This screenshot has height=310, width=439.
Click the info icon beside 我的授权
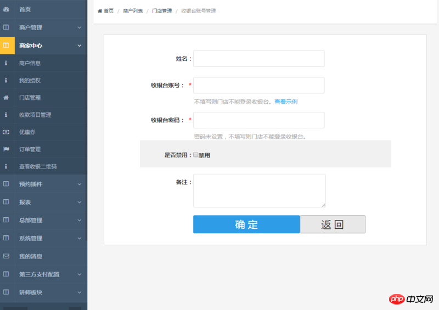pos(6,80)
